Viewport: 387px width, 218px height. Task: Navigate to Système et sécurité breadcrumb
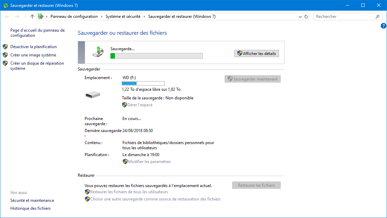click(x=123, y=17)
